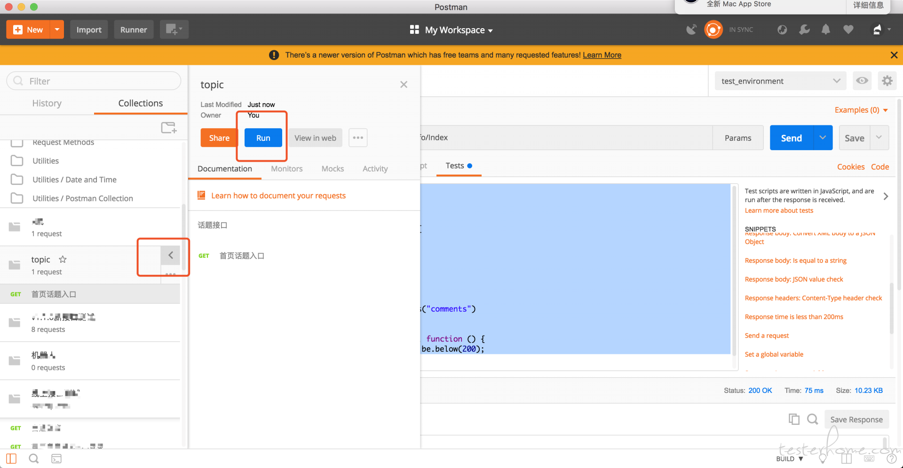The image size is (903, 468).
Task: Click the Params button
Action: [x=738, y=138]
